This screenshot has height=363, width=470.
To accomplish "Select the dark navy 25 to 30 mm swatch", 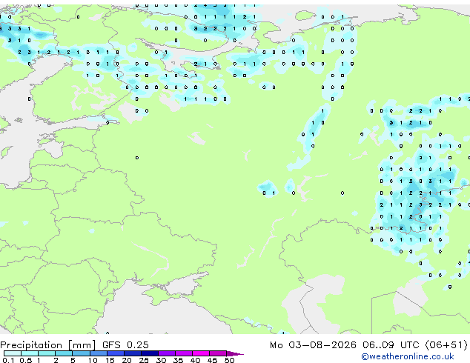I will tap(150, 353).
